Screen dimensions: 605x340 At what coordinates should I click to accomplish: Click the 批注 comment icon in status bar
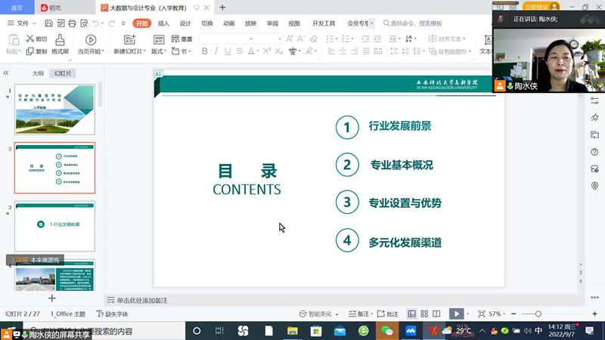(387, 314)
